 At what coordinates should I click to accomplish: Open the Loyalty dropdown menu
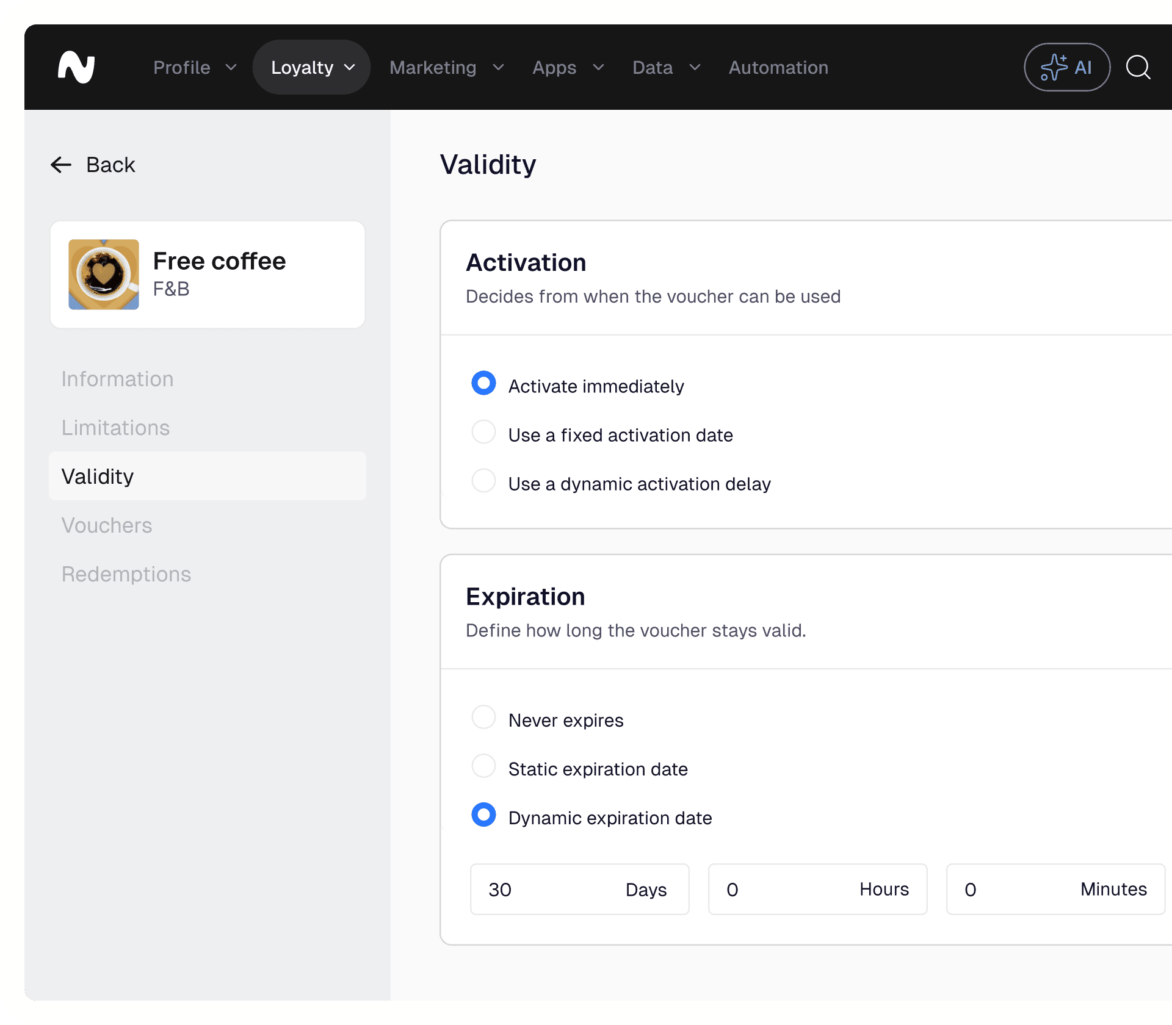point(311,67)
